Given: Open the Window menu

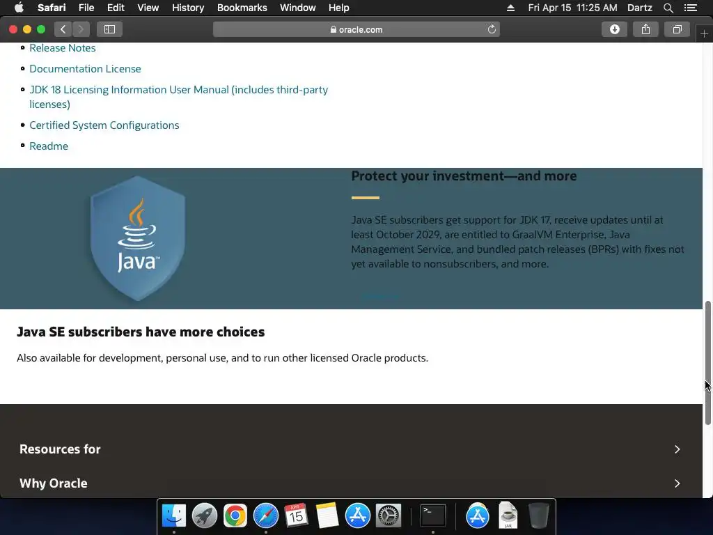Looking at the screenshot, I should click(298, 8).
